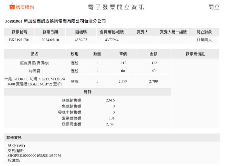Click the 物流費 item name
Image resolution: width=225 pixels, height=166 pixels.
(x=34, y=71)
